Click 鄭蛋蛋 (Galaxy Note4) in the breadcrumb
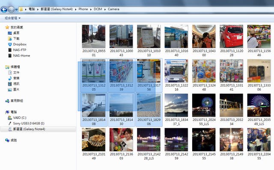Viewport: 274px width, 170px height. [x=57, y=9]
